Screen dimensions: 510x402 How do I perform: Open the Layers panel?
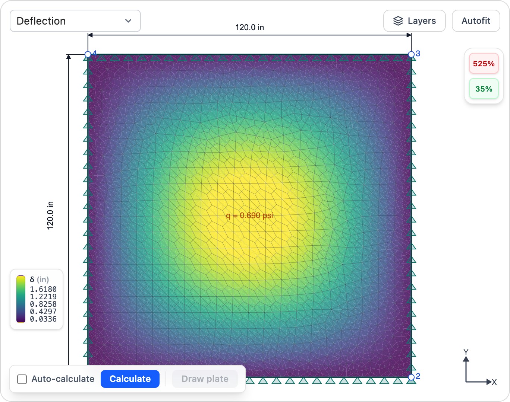(414, 21)
